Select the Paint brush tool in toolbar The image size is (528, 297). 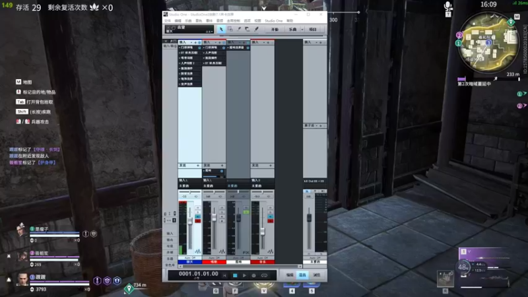(256, 29)
